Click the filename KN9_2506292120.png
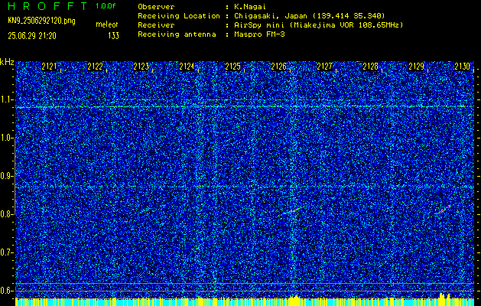The width and height of the screenshot is (481, 306). 41,21
